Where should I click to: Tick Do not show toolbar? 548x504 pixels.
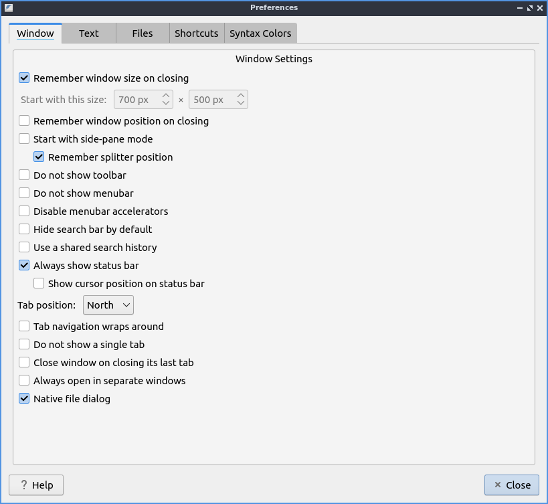pyautogui.click(x=25, y=175)
